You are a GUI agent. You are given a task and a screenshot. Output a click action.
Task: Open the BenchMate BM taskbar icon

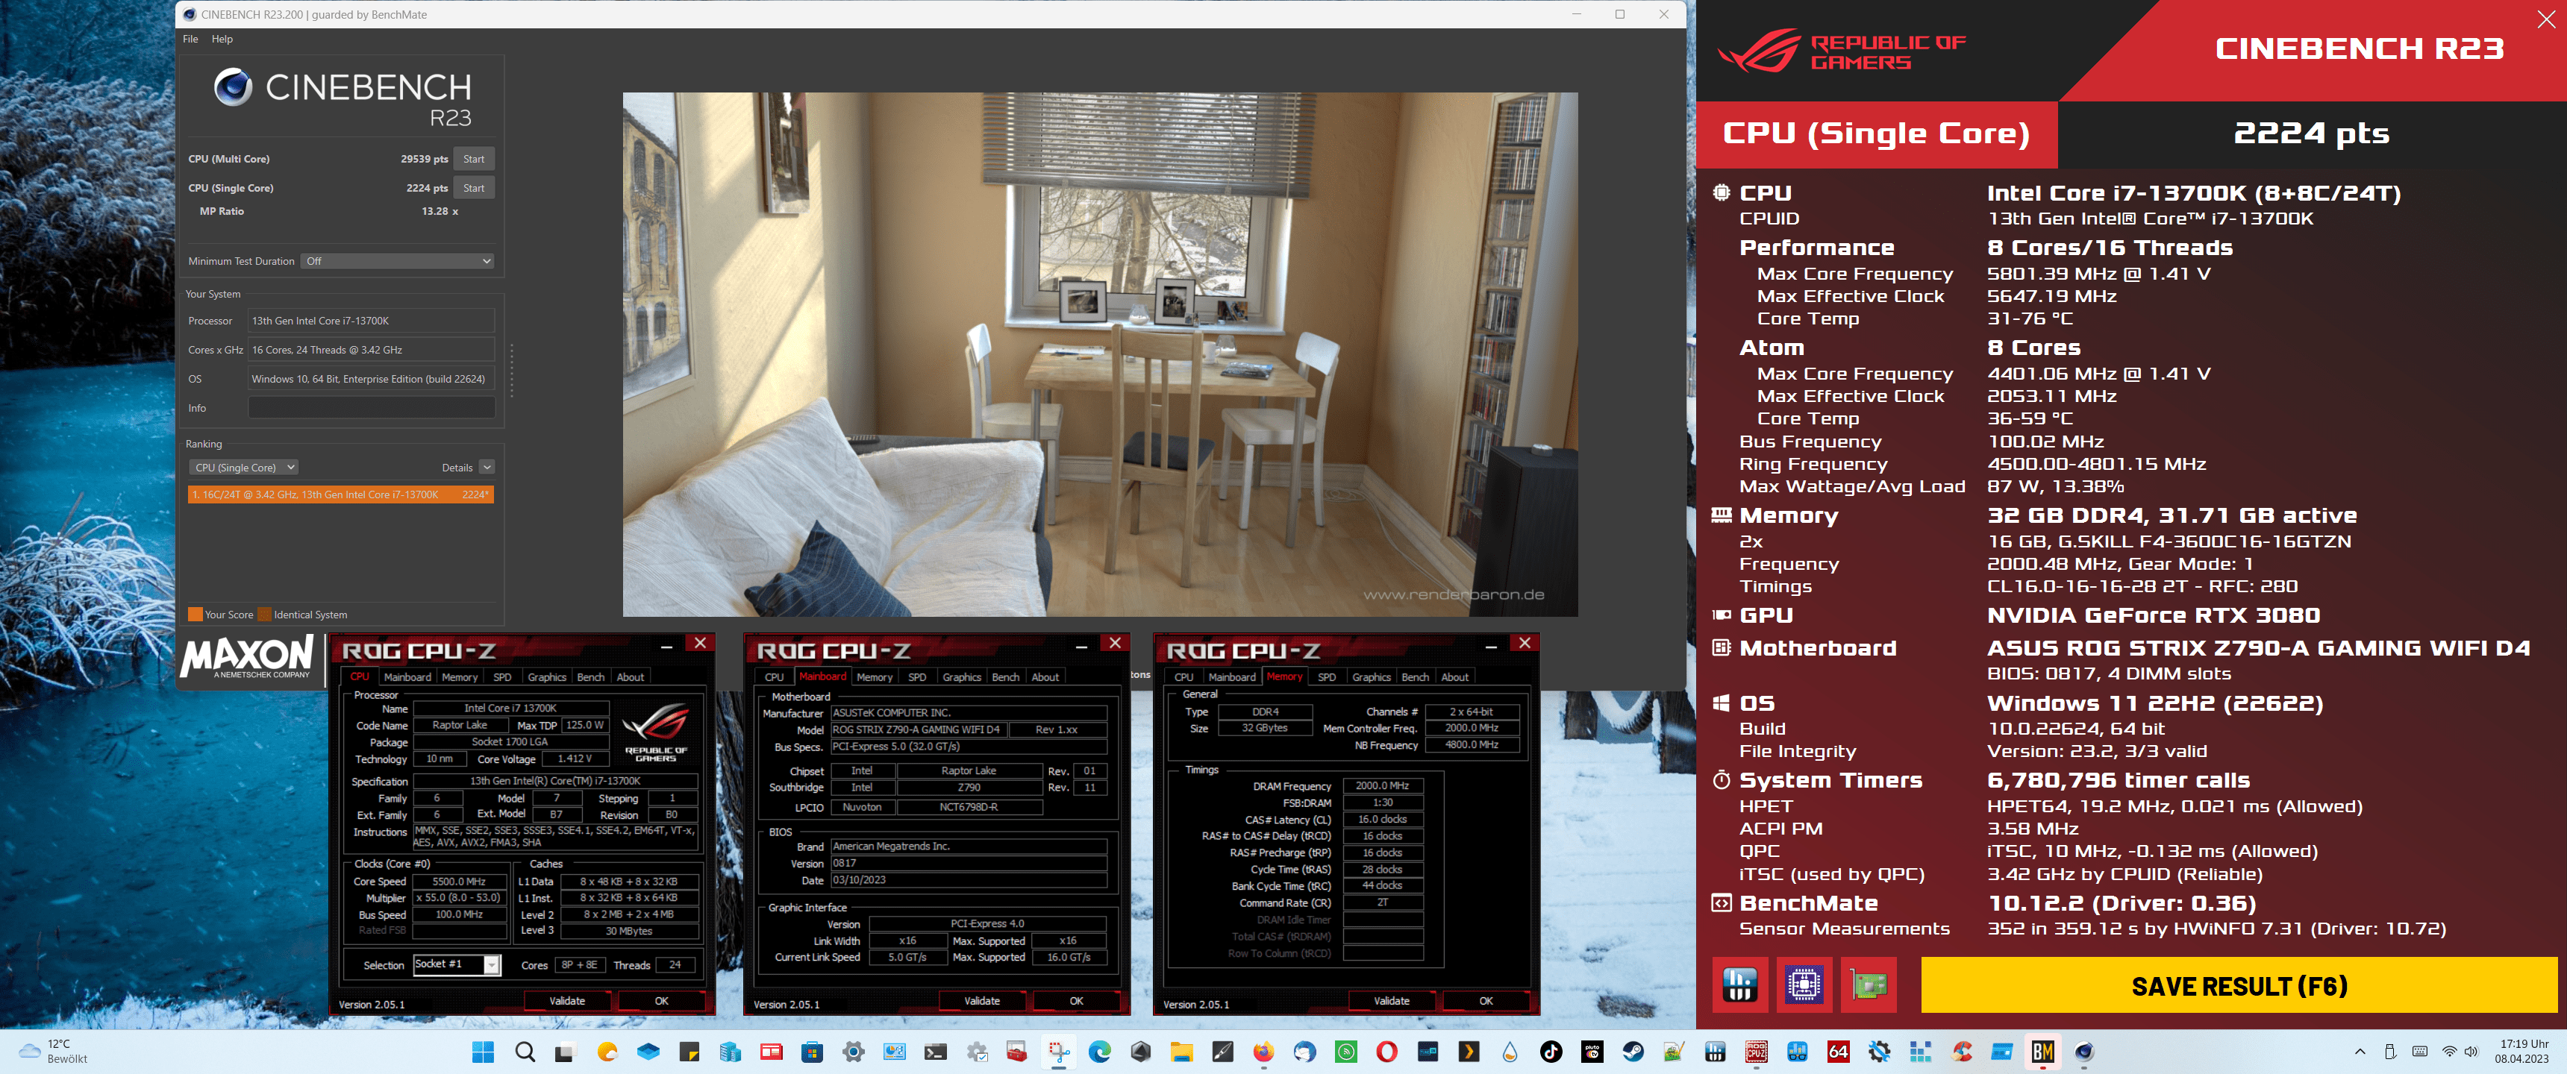[2042, 1051]
